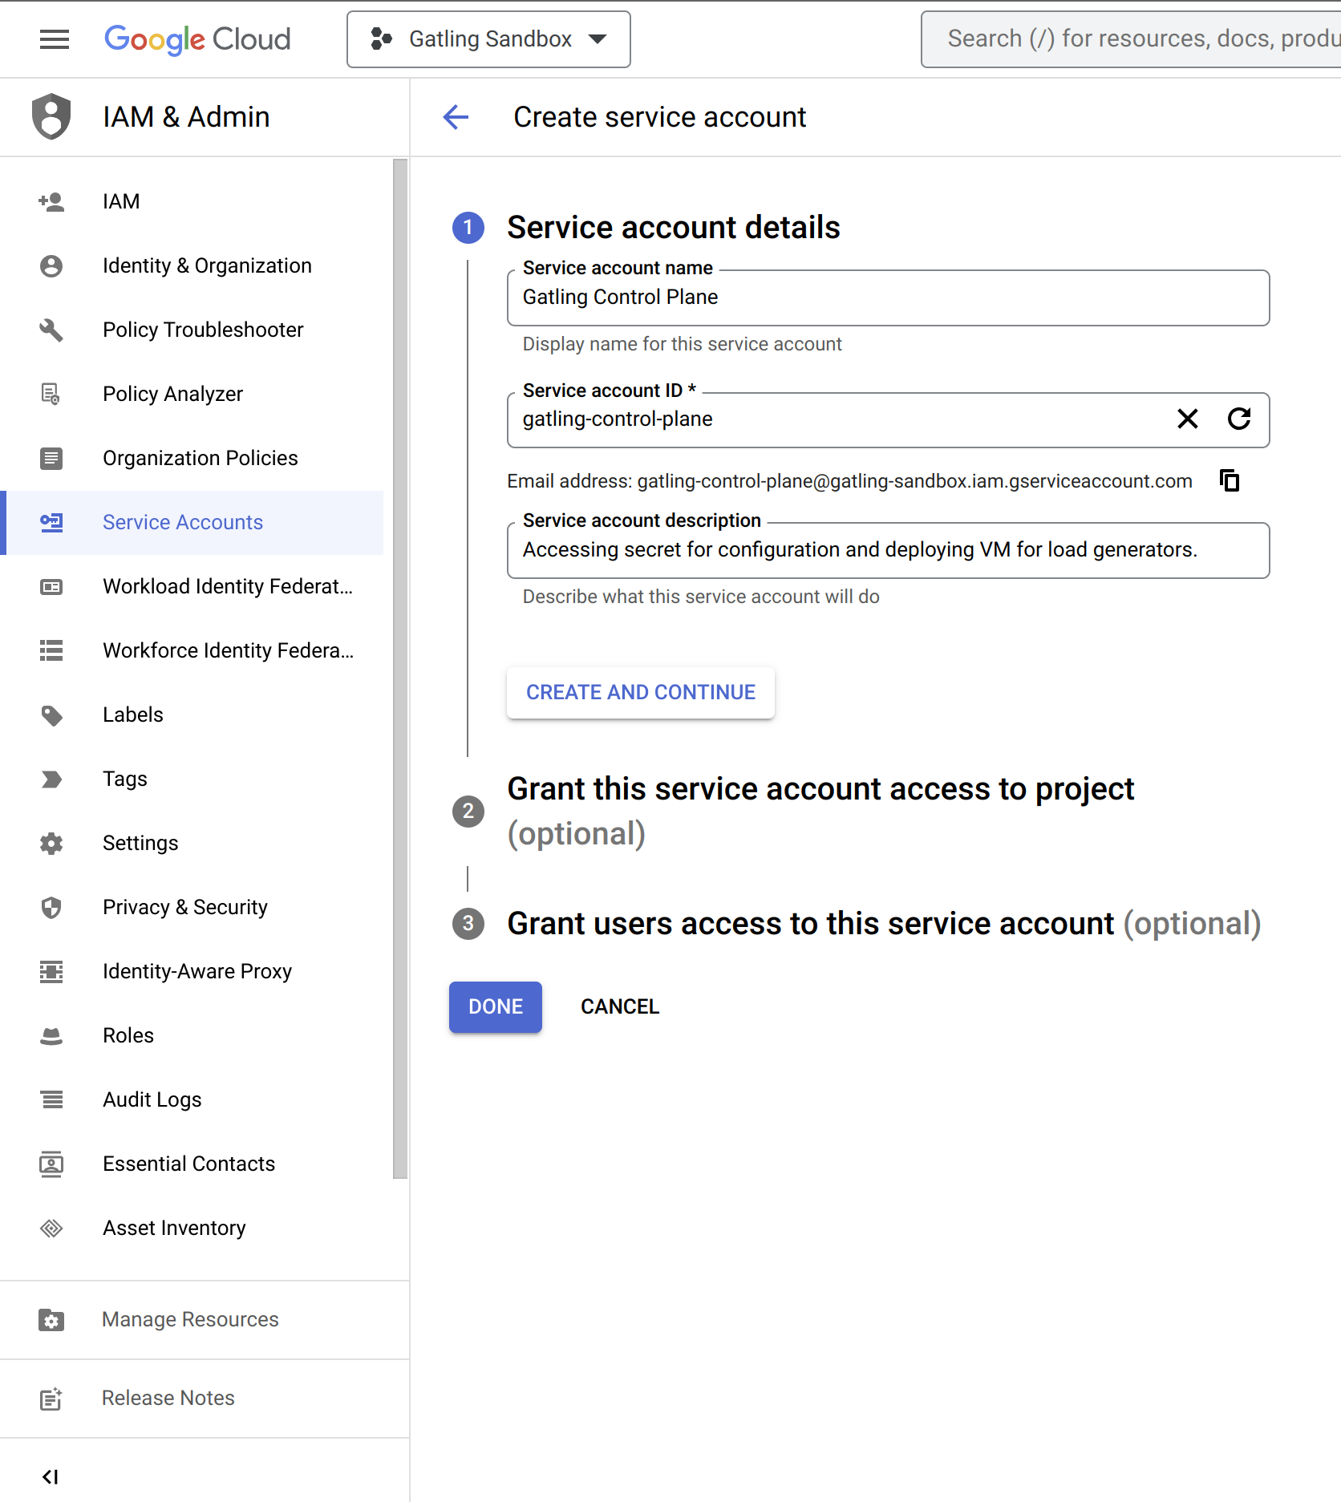Image resolution: width=1341 pixels, height=1502 pixels.
Task: Click the Asset Inventory diamond icon
Action: click(51, 1228)
